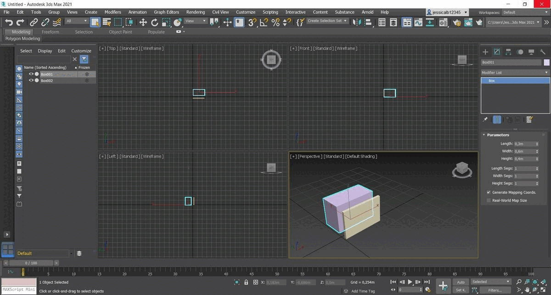551x295 pixels.
Task: Click the Align tool icon
Action: (x=368, y=22)
